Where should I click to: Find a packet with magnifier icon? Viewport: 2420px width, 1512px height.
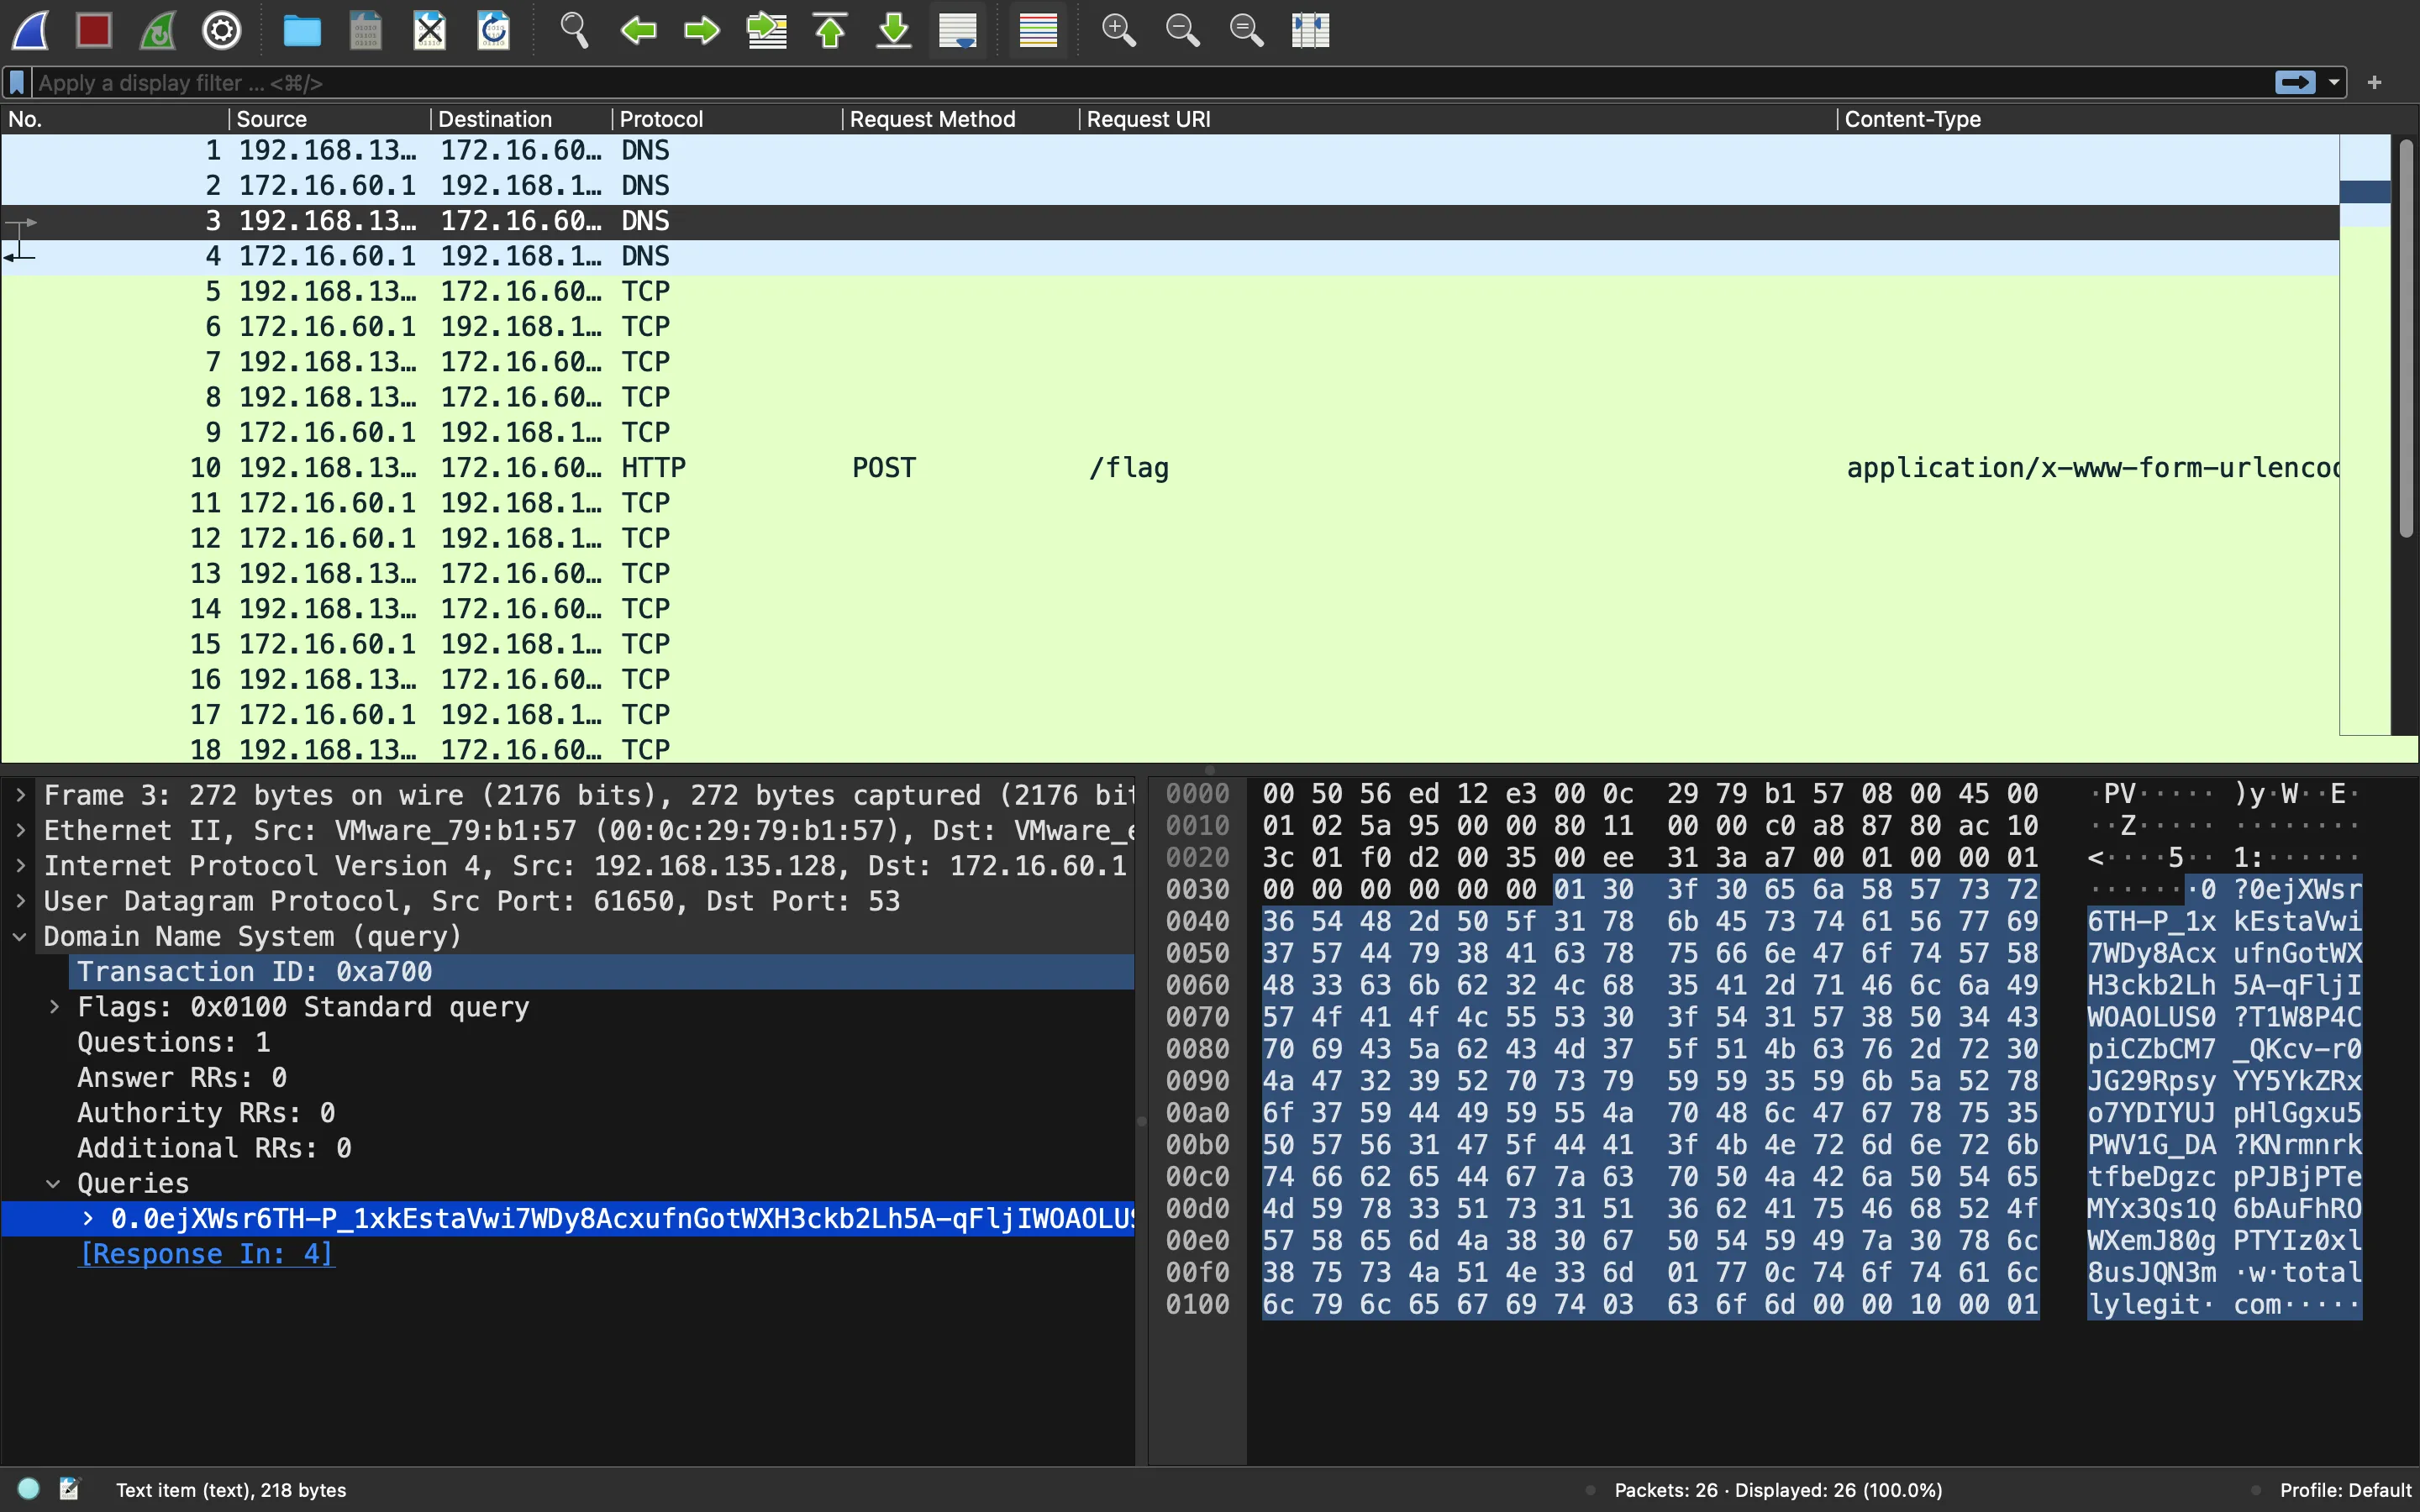(574, 30)
